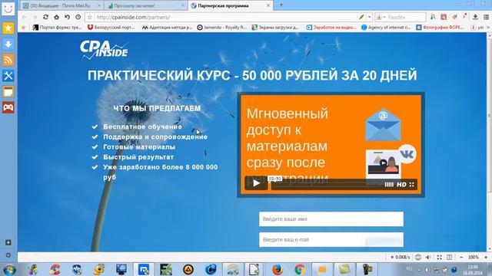Open bookmark 'Адаптация метода р...'
The width and height of the screenshot is (492, 276).
[167, 28]
